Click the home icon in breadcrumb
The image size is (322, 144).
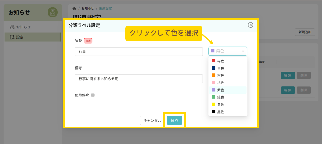tap(74, 8)
